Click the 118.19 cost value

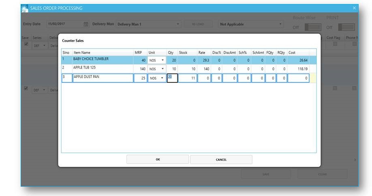click(x=303, y=69)
